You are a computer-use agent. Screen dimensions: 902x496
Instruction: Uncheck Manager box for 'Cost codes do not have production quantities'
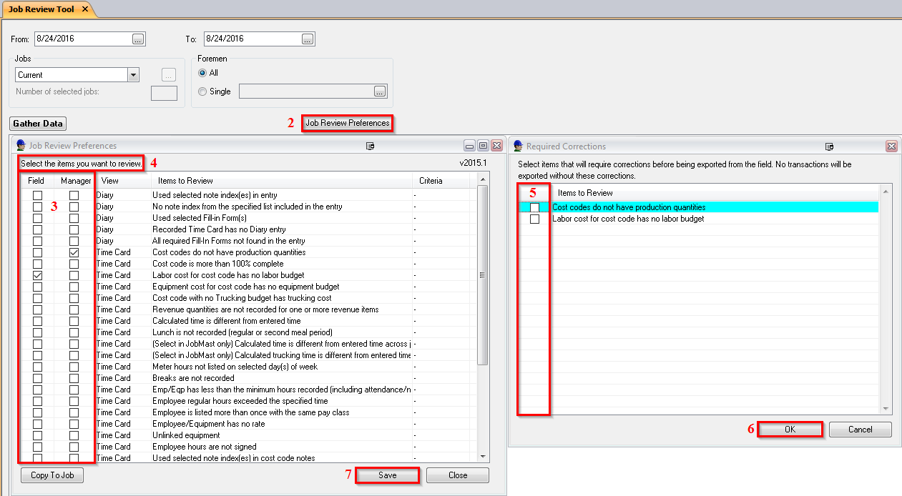tap(74, 252)
